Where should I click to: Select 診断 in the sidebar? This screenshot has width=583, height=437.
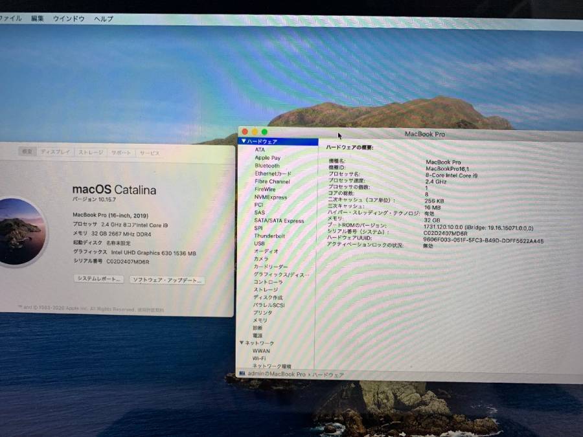click(x=258, y=328)
